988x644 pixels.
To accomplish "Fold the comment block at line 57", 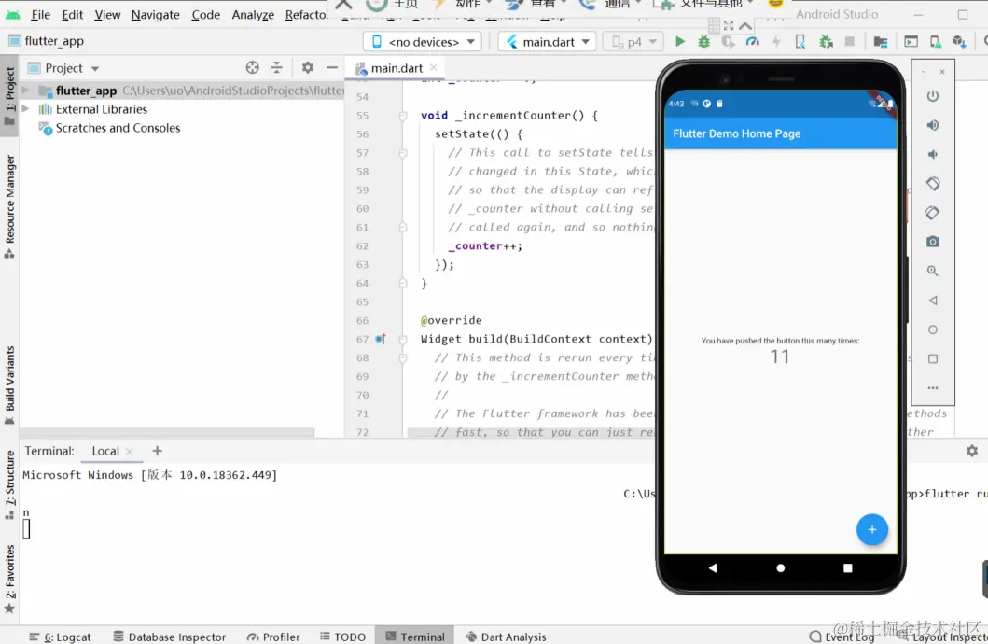I will point(403,152).
